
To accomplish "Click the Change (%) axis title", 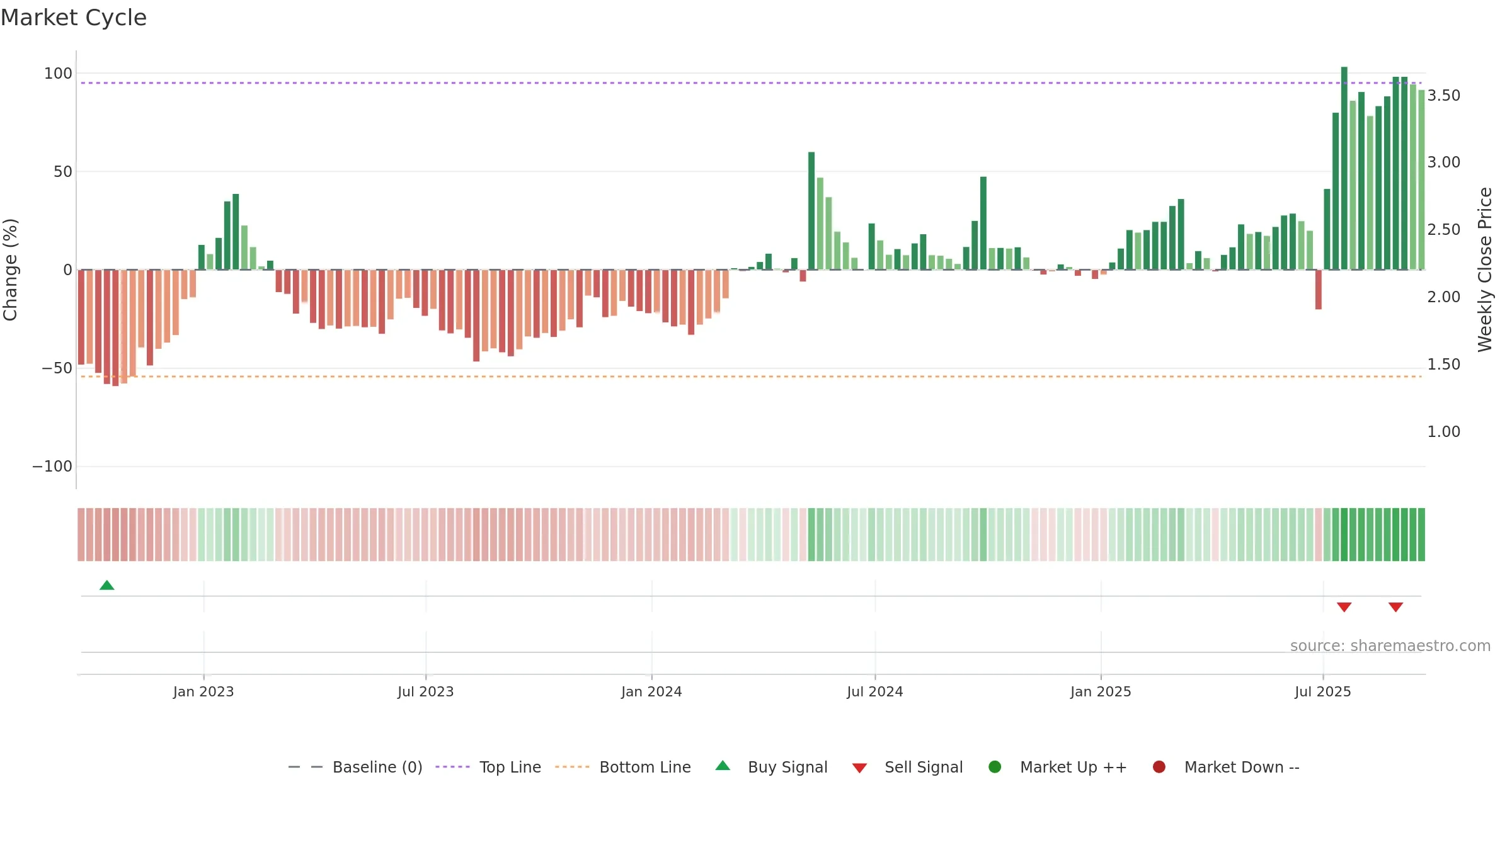I will point(10,269).
